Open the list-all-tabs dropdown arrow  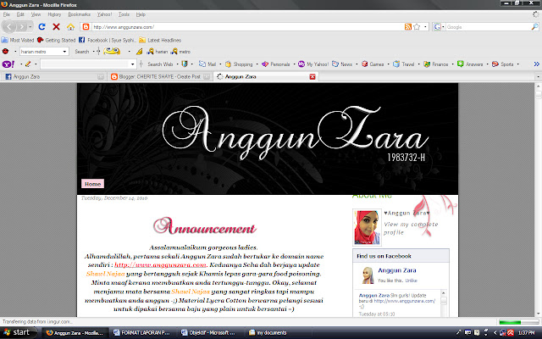[x=538, y=76]
